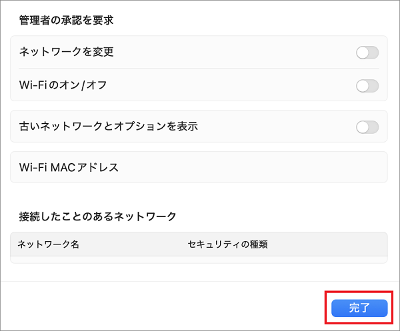Click the gap between ネットワーク名 and セキュリティの種類 headers

[x=133, y=244]
